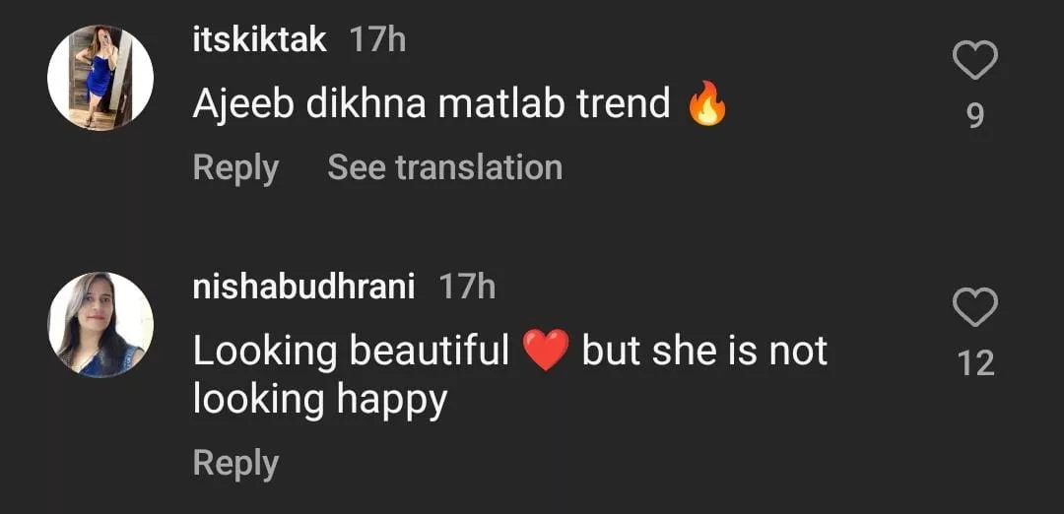Tap the itskiktak username
Image resolution: width=1064 pixels, height=514 pixels.
[x=259, y=40]
